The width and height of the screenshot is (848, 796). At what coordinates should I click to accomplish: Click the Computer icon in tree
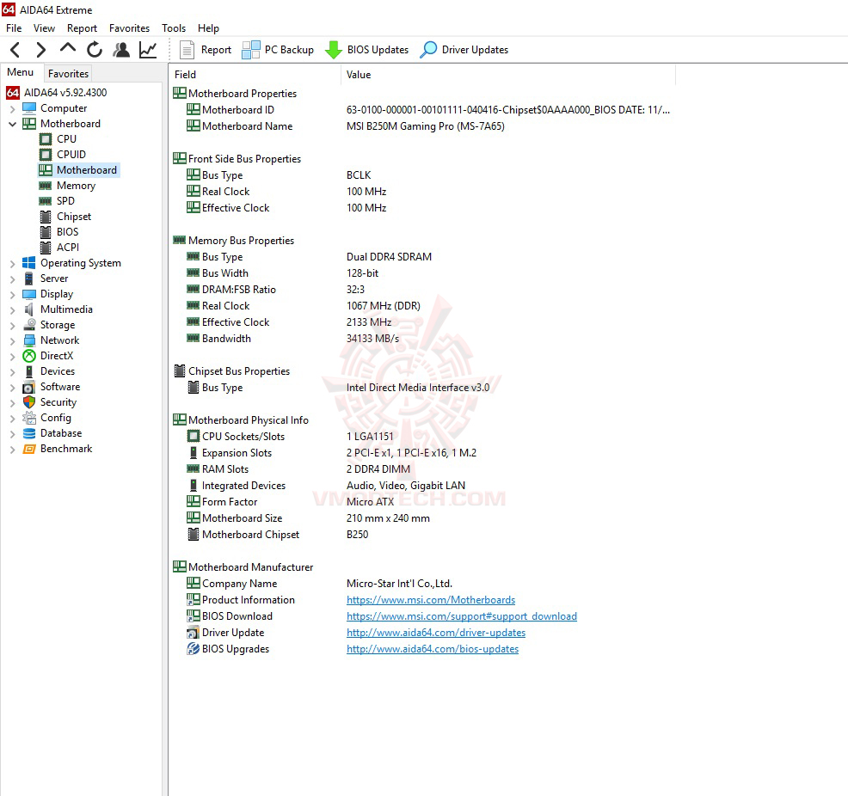pos(29,108)
